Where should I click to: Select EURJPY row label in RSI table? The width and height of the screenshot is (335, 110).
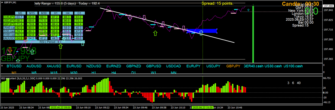(x=9, y=17)
